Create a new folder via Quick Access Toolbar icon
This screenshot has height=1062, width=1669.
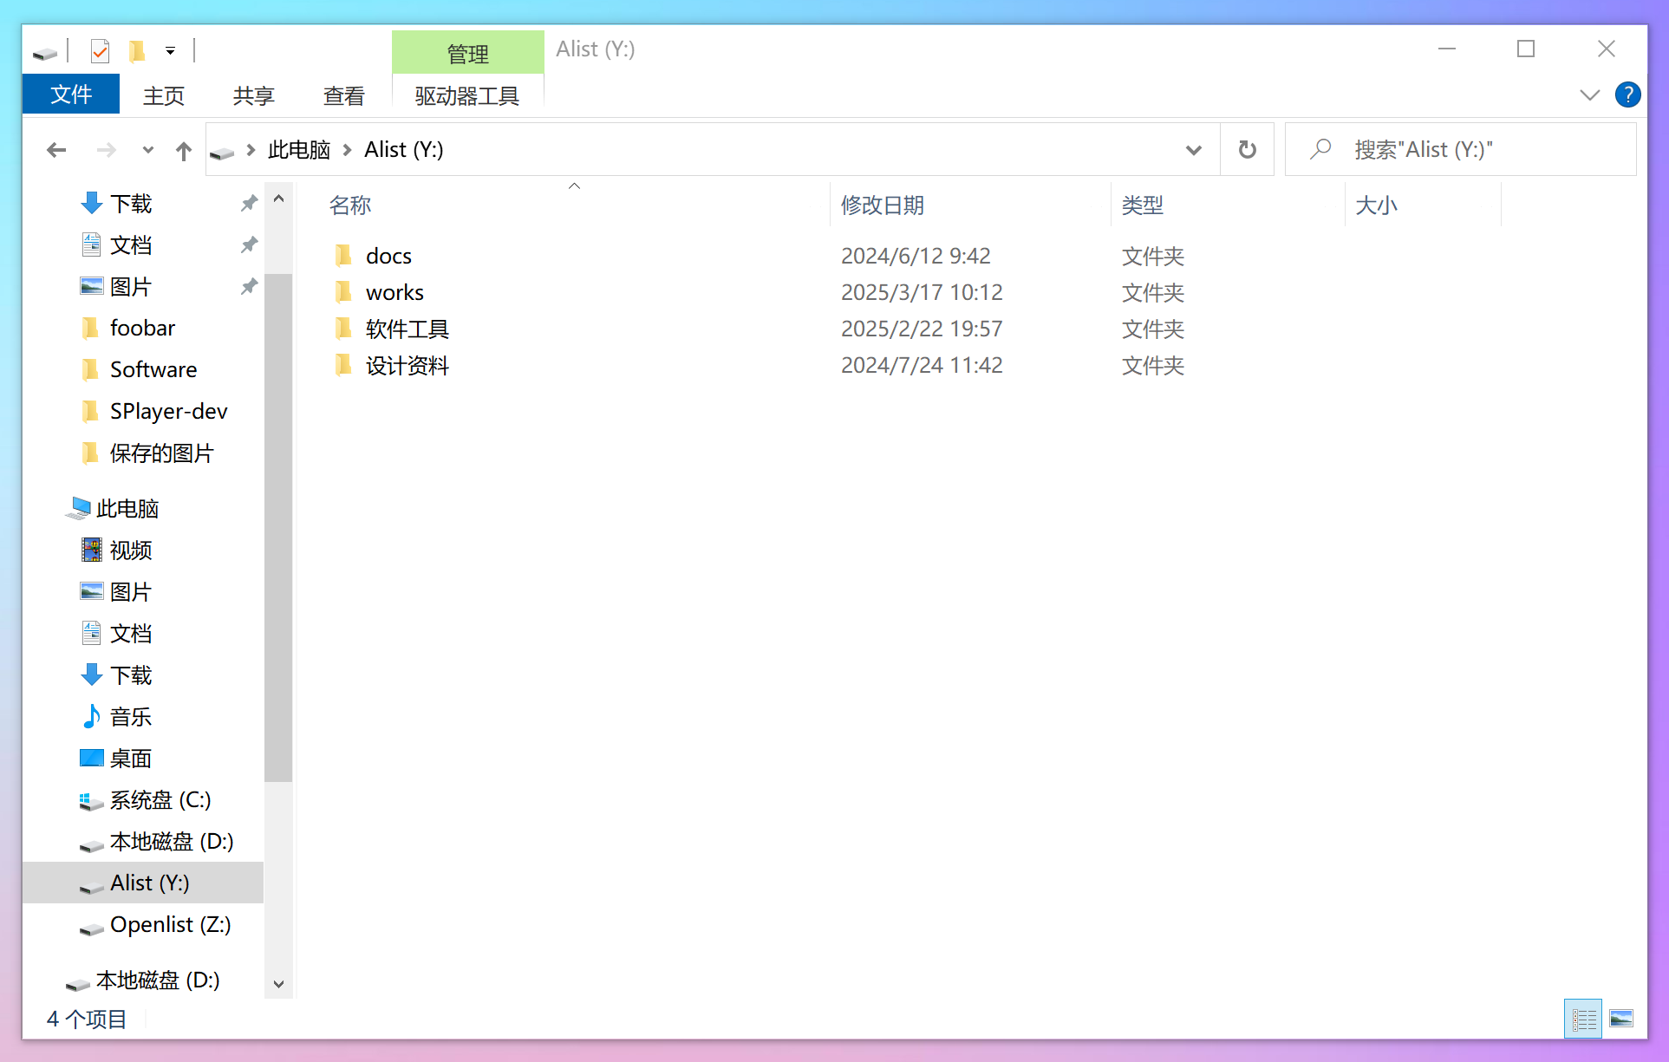tap(137, 50)
